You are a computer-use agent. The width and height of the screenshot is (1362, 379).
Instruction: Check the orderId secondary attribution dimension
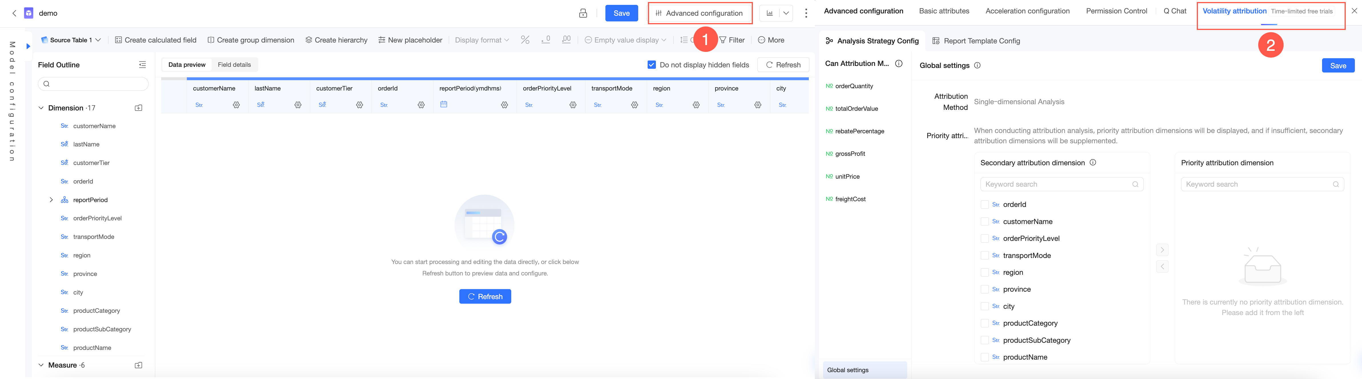[x=985, y=205]
